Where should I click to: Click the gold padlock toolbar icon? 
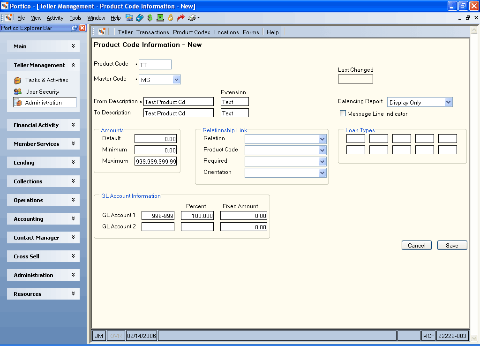coord(171,18)
